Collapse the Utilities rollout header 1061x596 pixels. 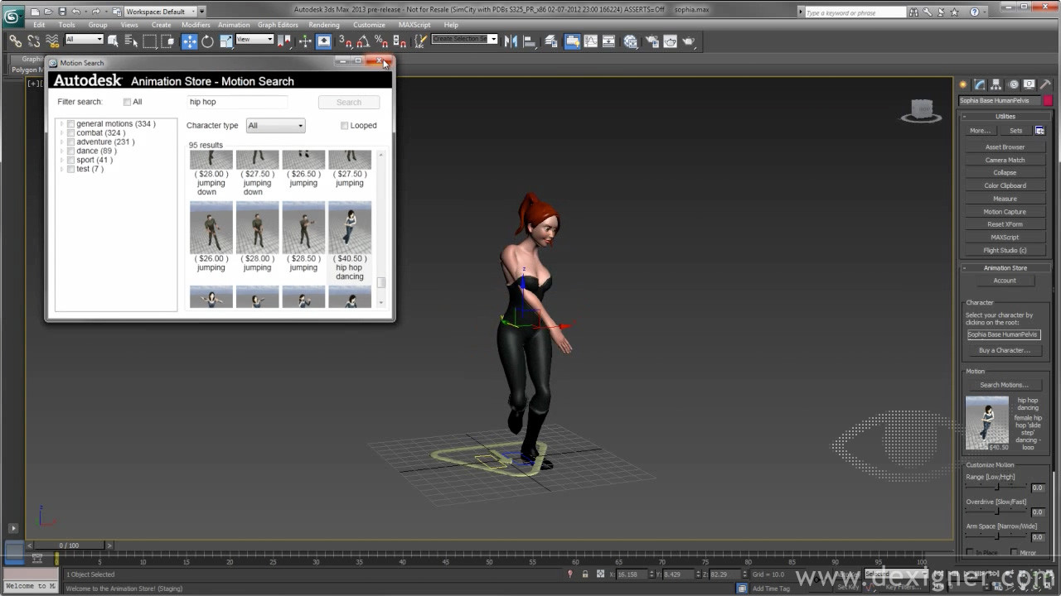pos(1005,117)
